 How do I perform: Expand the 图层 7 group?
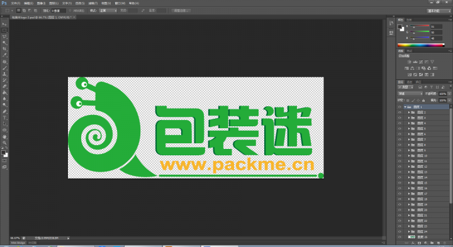click(x=409, y=140)
